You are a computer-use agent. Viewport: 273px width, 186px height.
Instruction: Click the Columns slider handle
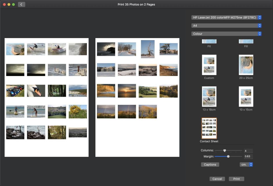pos(224,151)
